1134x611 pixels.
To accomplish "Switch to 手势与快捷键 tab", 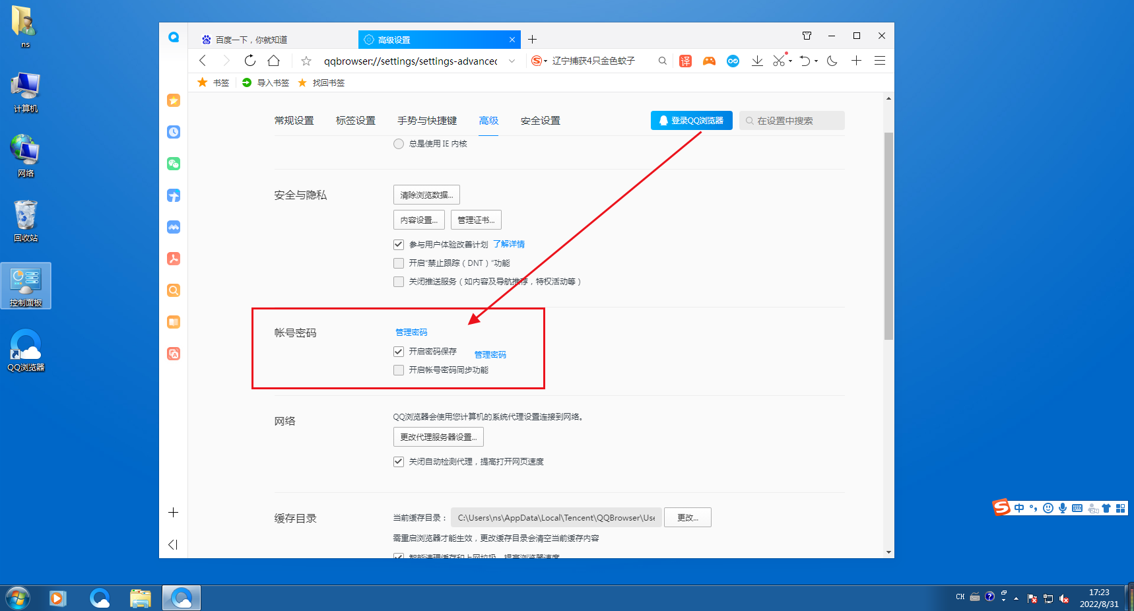I will tap(427, 121).
